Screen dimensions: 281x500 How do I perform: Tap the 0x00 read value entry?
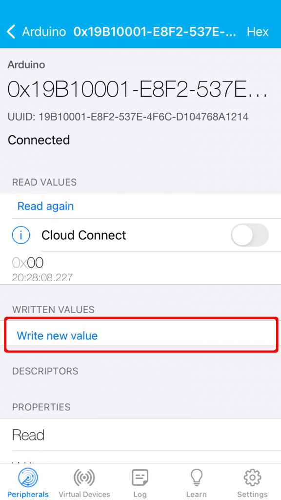140,268
